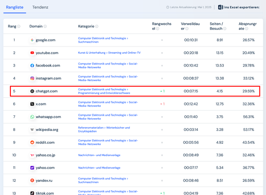Show info icon next to Rangwechsel header
266x195 pixels.
(158, 28)
